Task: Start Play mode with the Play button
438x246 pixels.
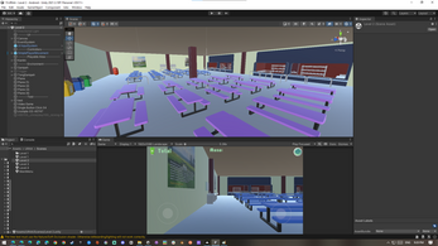Action: click(211, 13)
